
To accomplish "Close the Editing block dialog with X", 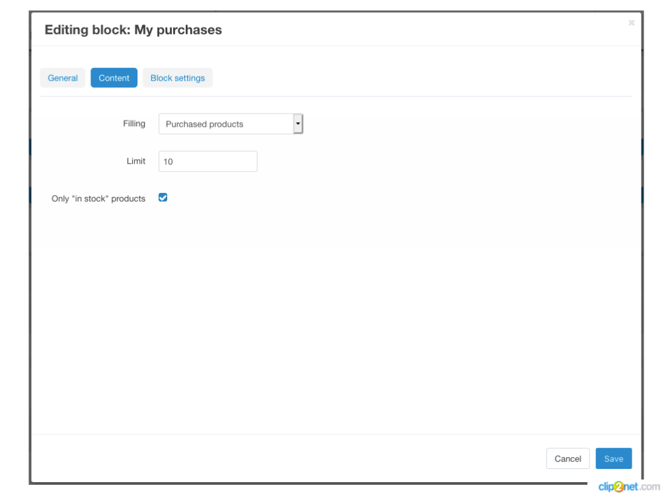I will click(x=631, y=23).
